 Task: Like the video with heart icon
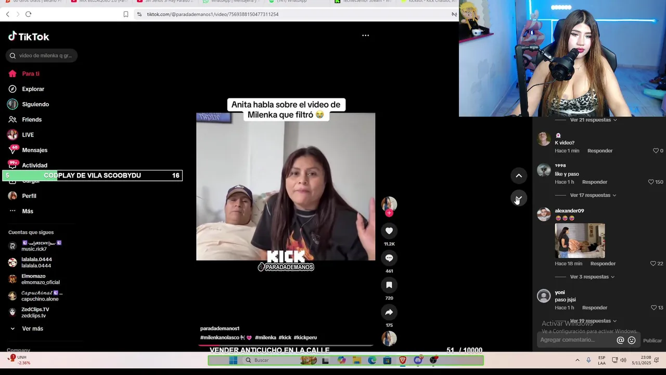tap(389, 231)
